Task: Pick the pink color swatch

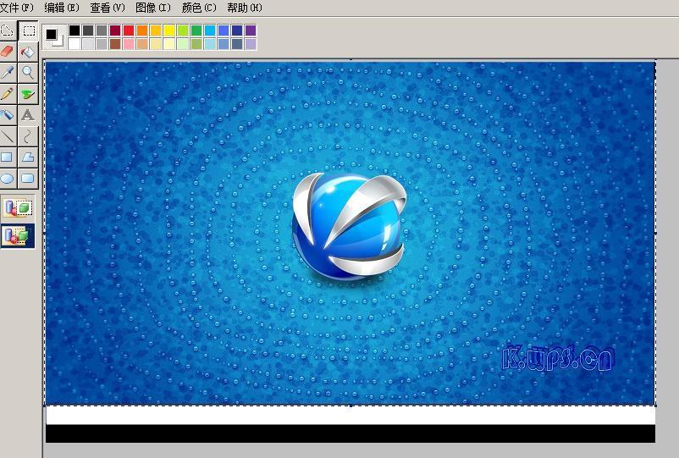Action: pyautogui.click(x=129, y=44)
